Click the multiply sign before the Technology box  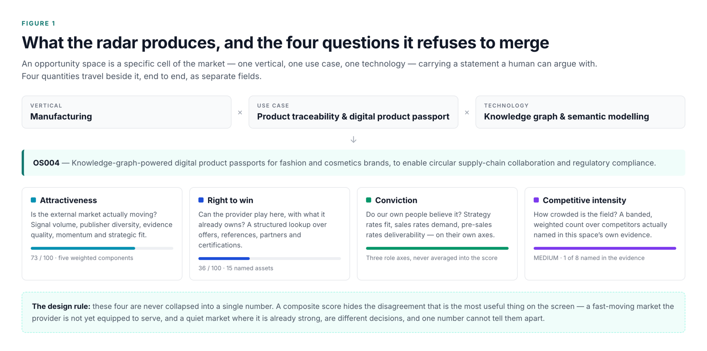click(467, 113)
